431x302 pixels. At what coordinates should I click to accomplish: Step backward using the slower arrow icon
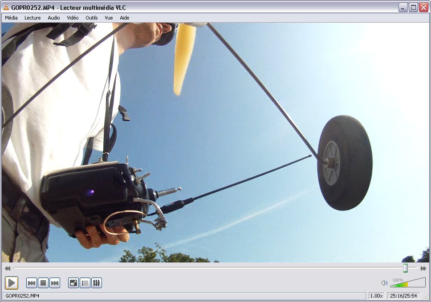8,268
